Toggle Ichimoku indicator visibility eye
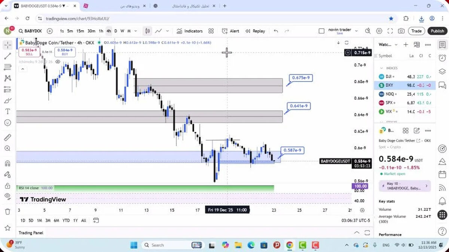The image size is (449, 252). click(x=58, y=62)
